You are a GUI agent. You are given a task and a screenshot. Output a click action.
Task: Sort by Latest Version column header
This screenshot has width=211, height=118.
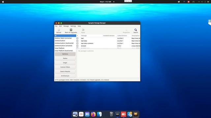124,36
